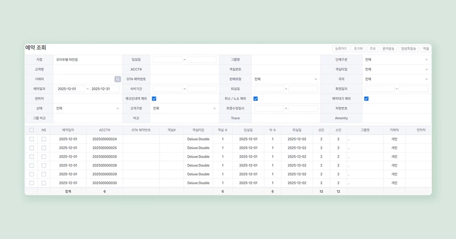Focus the 차량번호 input field
The image size is (456, 239).
pyautogui.click(x=397, y=108)
